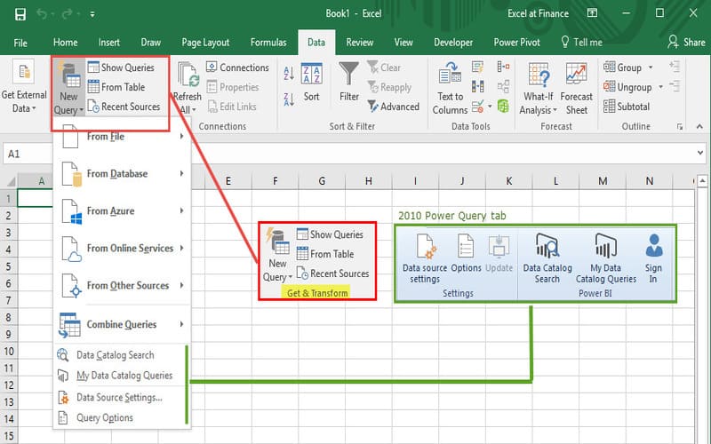The height and width of the screenshot is (444, 711).
Task: Open Text to Columns tool
Action: 450,89
